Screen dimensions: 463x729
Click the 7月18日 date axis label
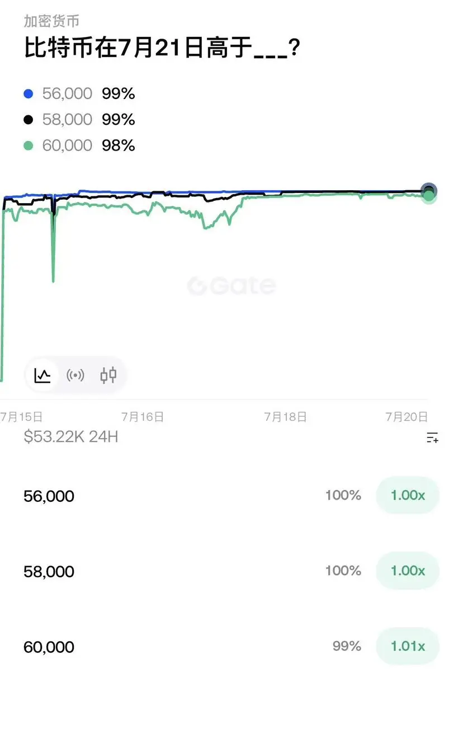[285, 417]
